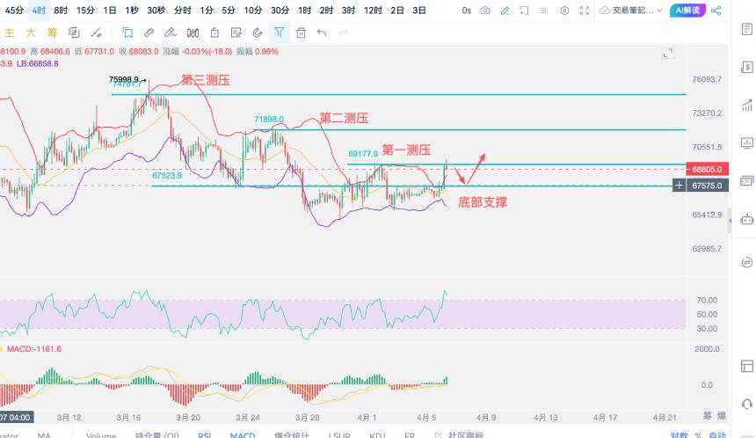Delete drawings with the trash icon

point(301,33)
